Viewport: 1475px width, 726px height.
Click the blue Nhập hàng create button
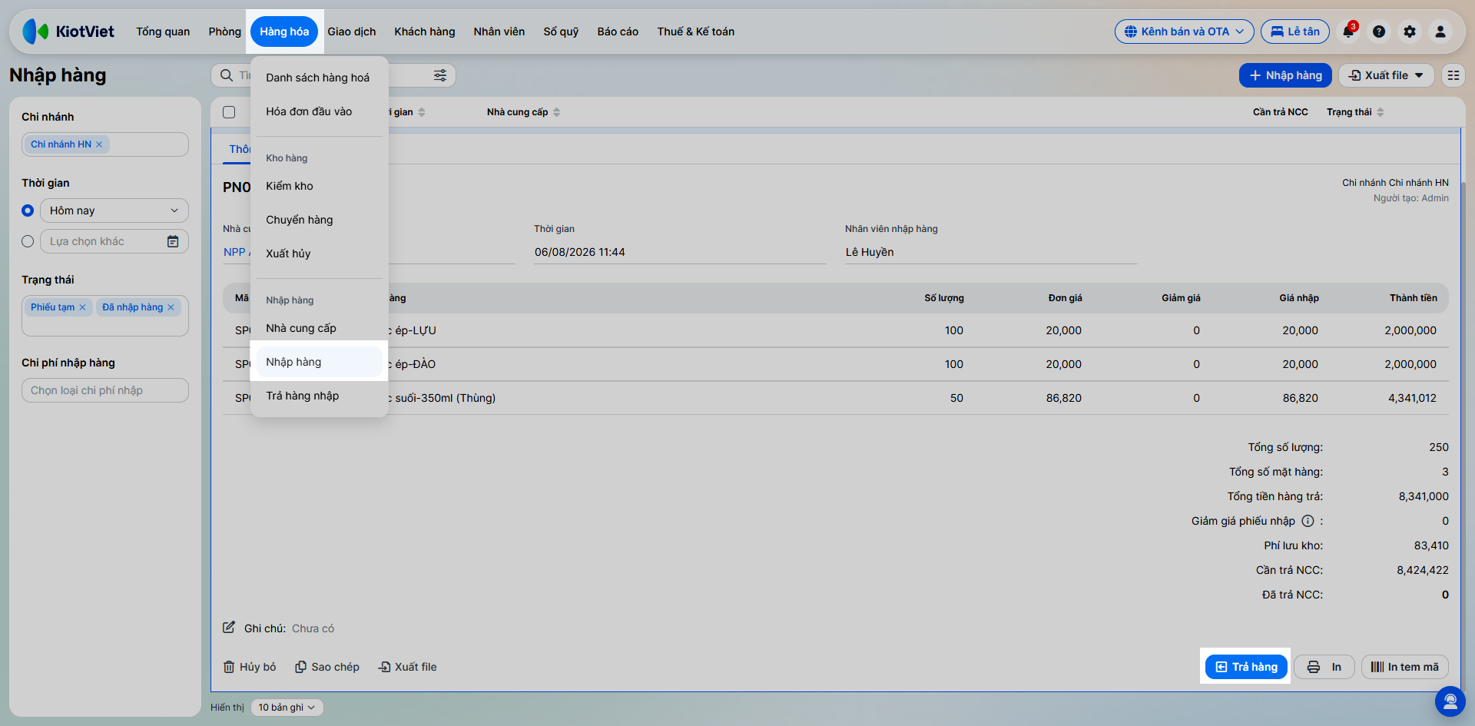tap(1285, 75)
